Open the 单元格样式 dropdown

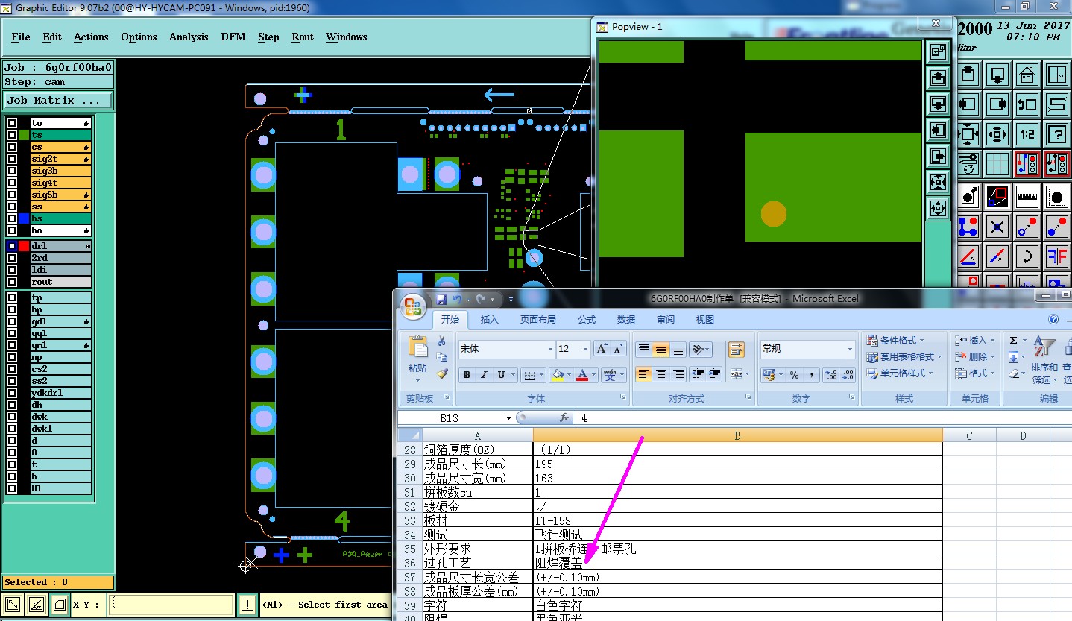[x=901, y=373]
